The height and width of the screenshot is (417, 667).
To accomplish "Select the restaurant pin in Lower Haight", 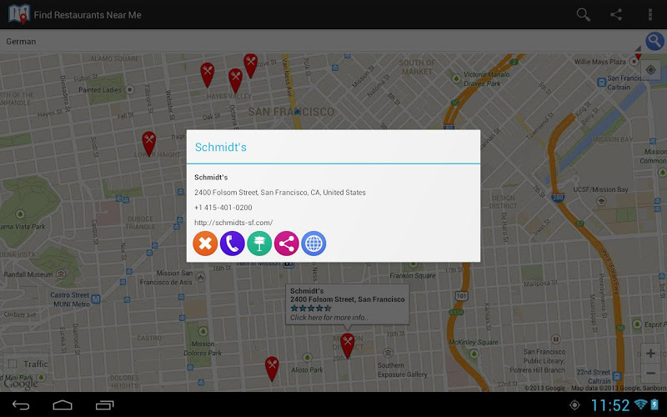I will click(149, 143).
